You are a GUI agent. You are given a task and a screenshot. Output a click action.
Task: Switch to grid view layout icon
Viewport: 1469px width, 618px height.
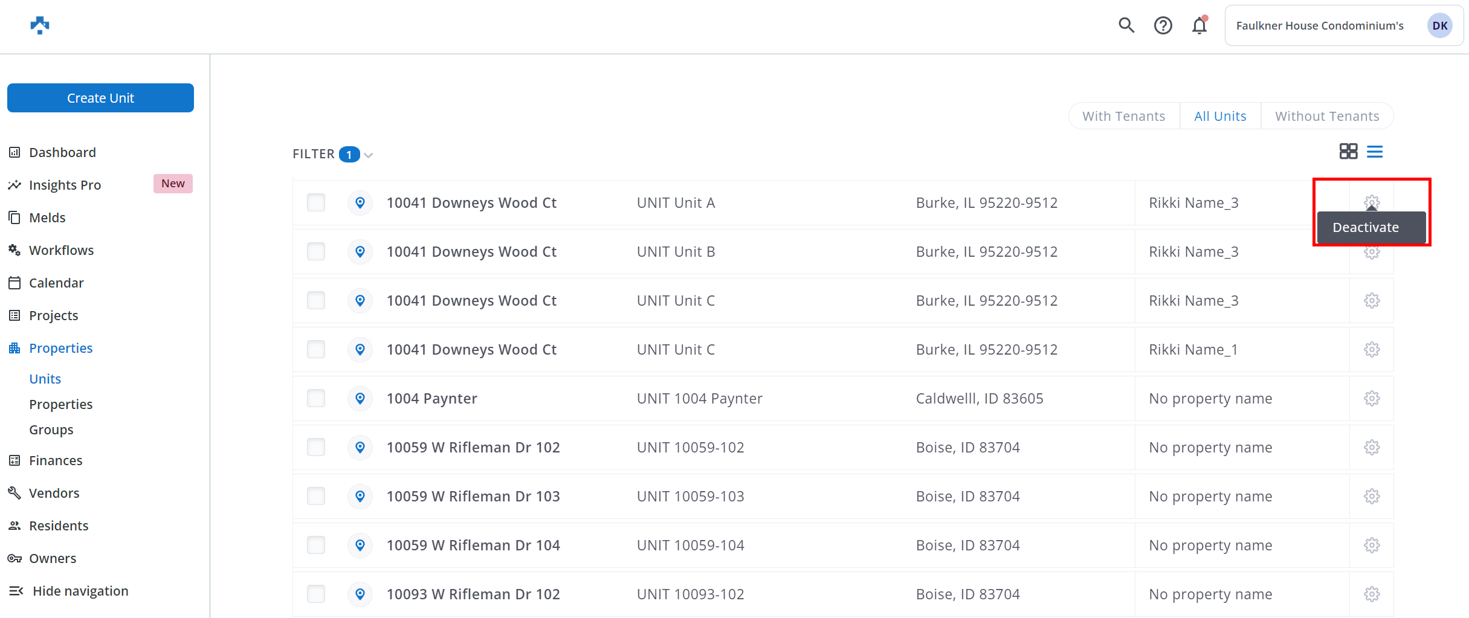(x=1348, y=151)
